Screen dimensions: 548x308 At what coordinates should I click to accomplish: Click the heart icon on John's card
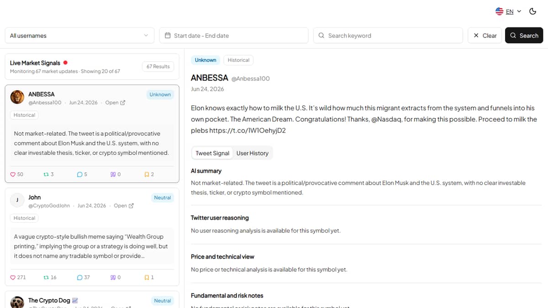click(13, 277)
